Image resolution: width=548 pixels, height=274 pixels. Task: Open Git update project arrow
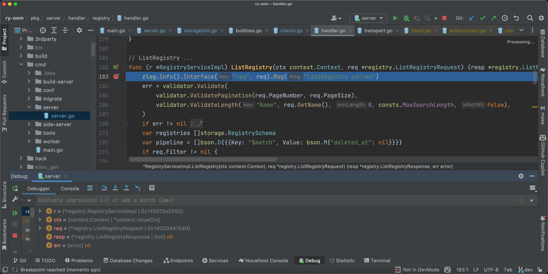[x=472, y=18]
